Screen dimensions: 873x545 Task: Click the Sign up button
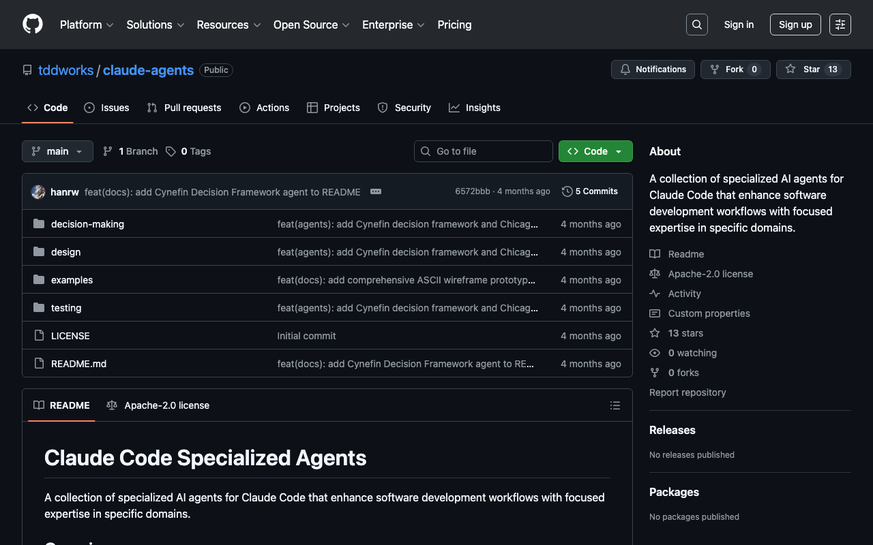point(795,25)
